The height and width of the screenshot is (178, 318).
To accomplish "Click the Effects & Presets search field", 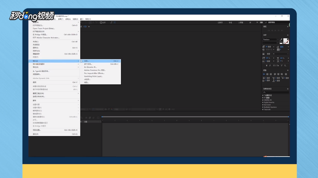I will click(x=275, y=92).
